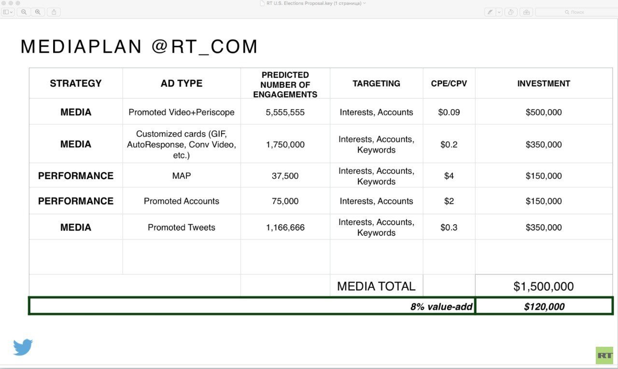Click the 'MEDIAPLAN @RT_COM' heading
Viewport: 618px width, 369px height.
coord(139,47)
